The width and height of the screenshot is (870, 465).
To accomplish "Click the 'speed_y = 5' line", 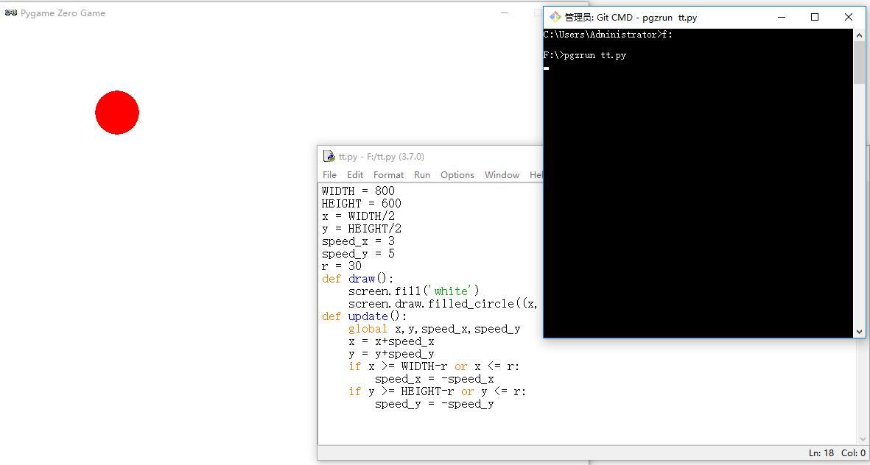I will (x=359, y=253).
